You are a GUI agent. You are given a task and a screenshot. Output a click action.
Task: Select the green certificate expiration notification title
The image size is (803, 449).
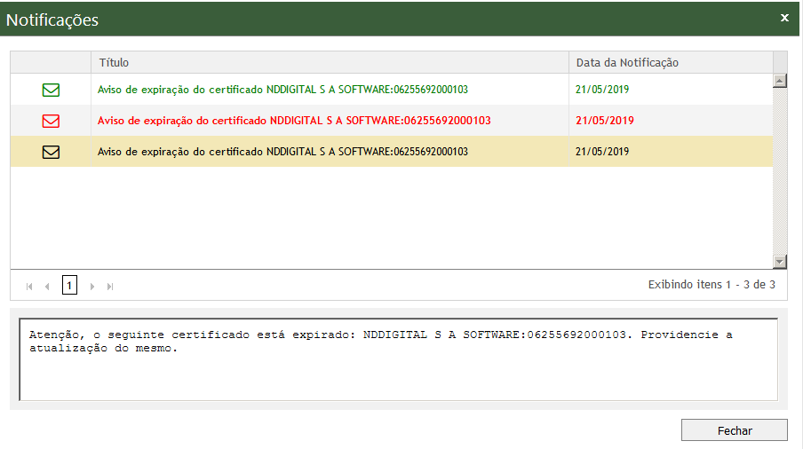point(282,90)
